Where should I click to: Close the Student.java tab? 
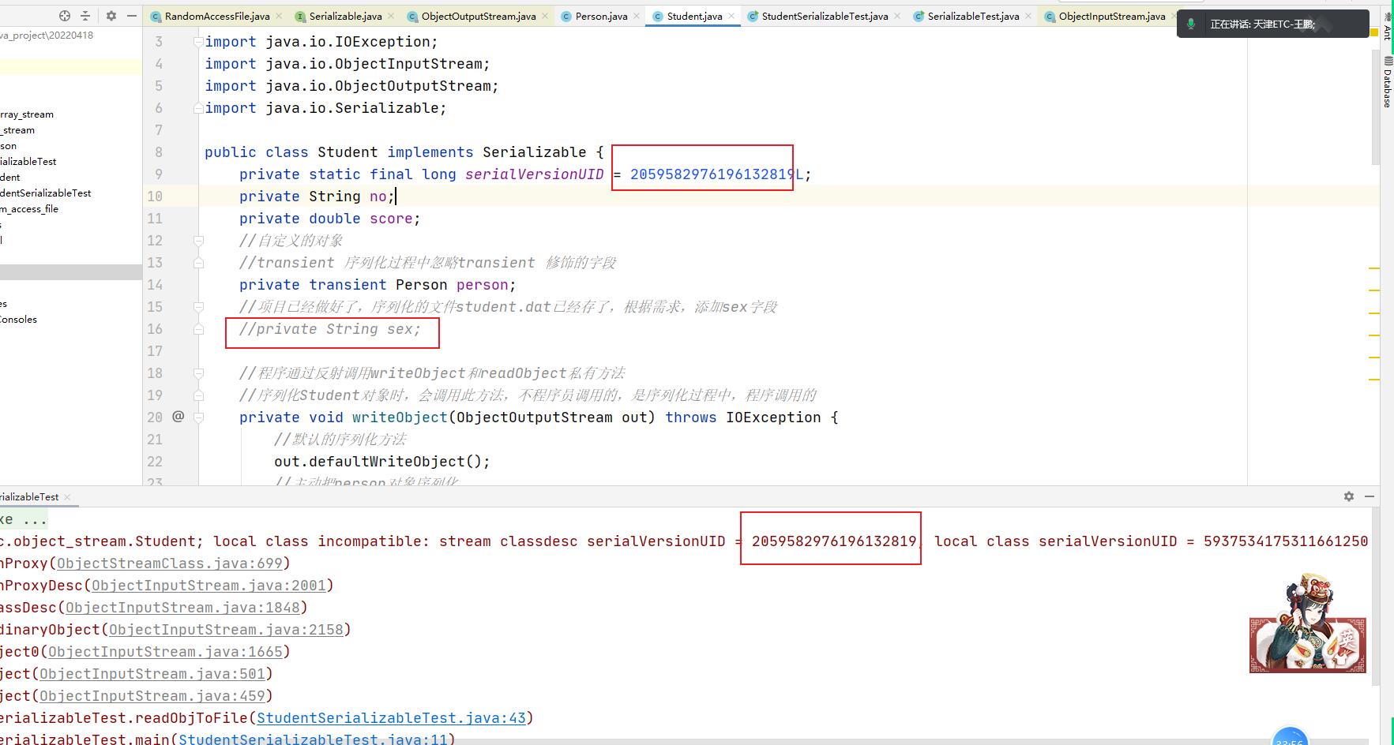coord(731,16)
